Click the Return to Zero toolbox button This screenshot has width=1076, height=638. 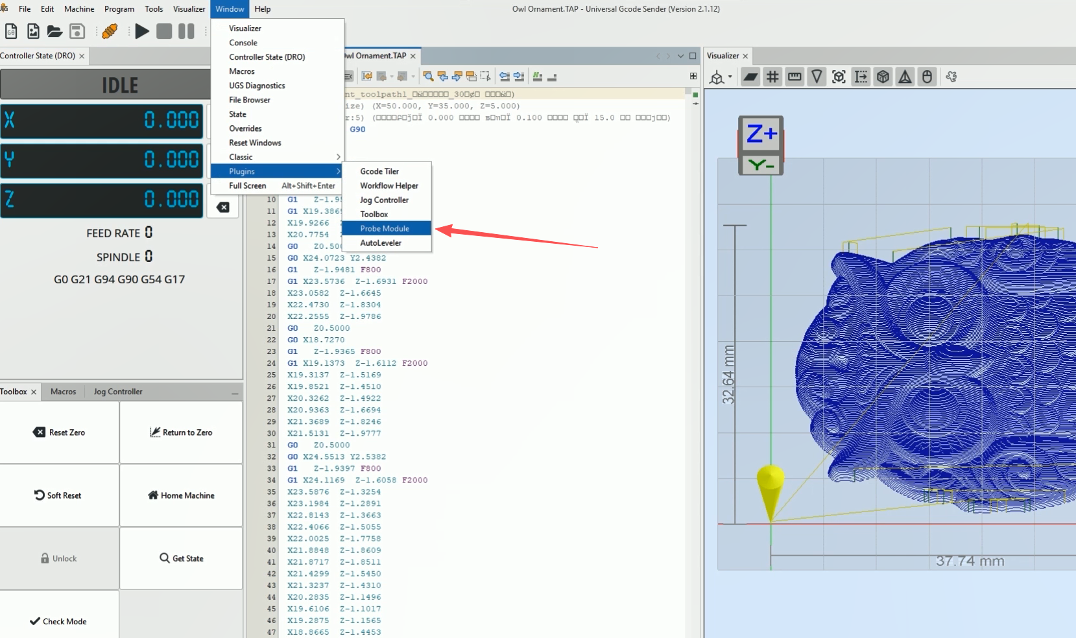pos(181,432)
